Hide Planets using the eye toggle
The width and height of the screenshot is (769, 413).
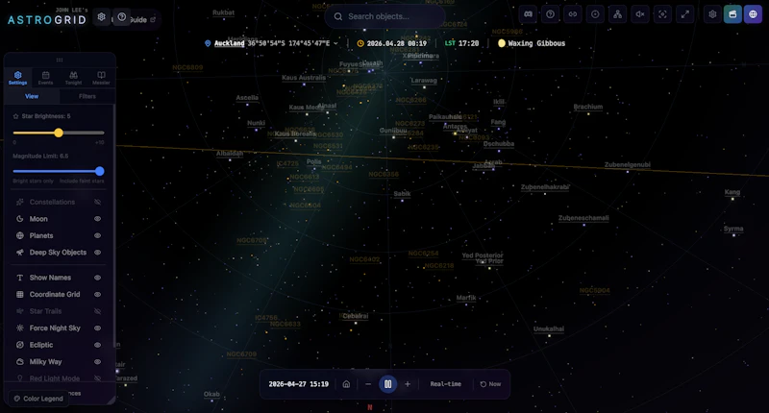98,235
